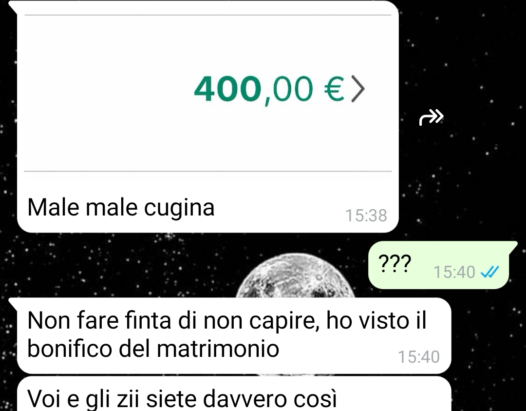Click the 15:38 timestamp on image message
This screenshot has height=411, width=526.
click(x=366, y=215)
